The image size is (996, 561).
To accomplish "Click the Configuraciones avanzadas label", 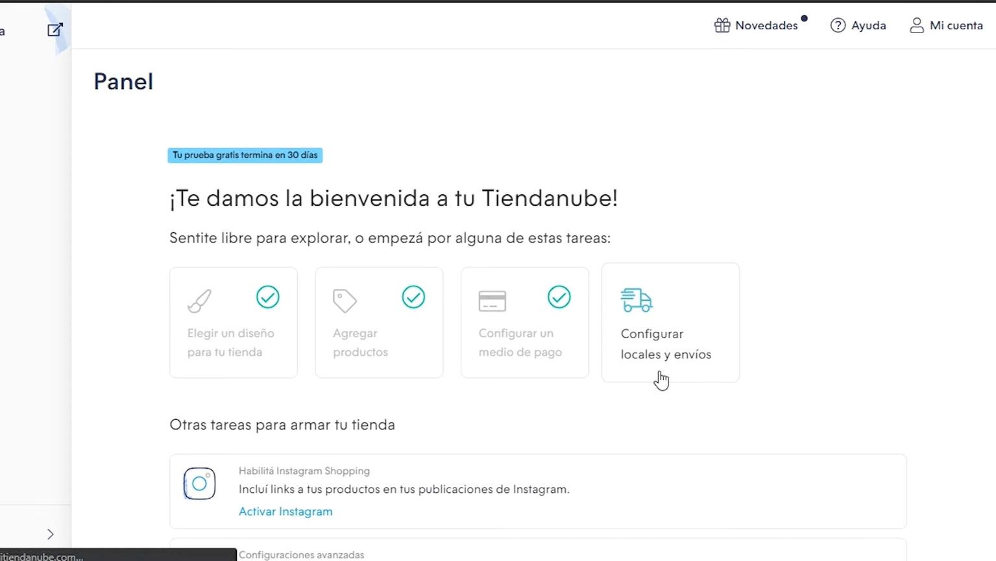I will click(302, 555).
